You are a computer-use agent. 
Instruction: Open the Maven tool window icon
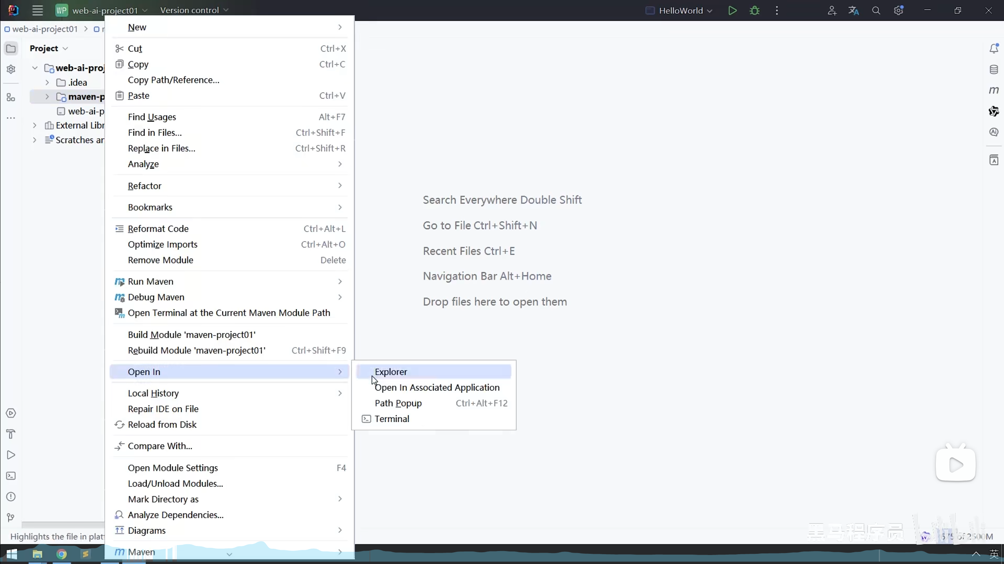coord(993,90)
